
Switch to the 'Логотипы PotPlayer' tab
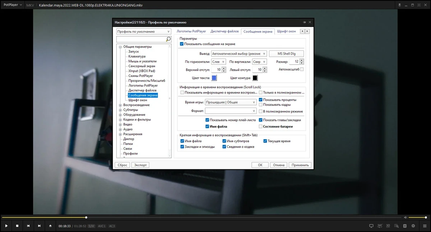point(191,32)
